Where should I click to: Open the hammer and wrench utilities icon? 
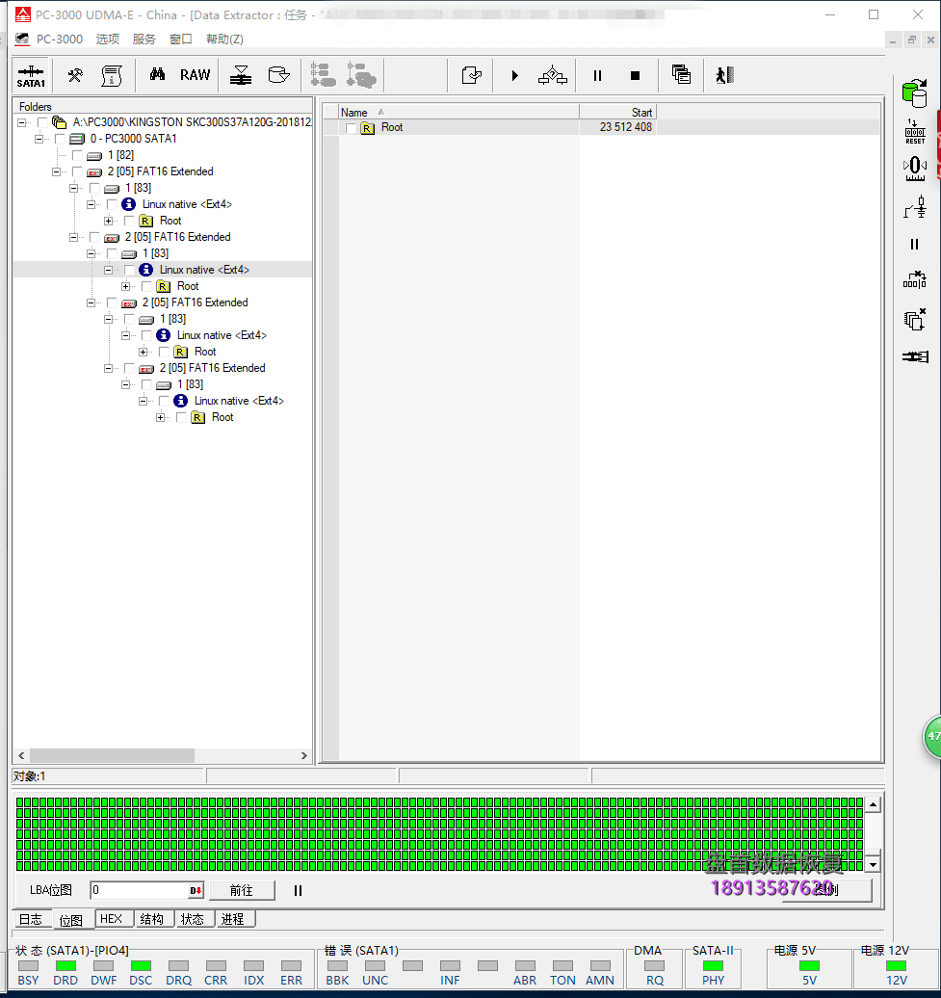point(75,76)
